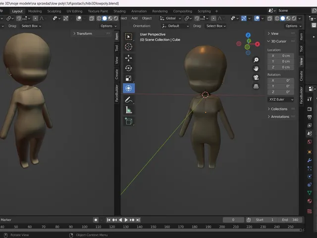The height and width of the screenshot is (238, 317).
Task: Click the Pan view hand icon
Action: point(256,69)
